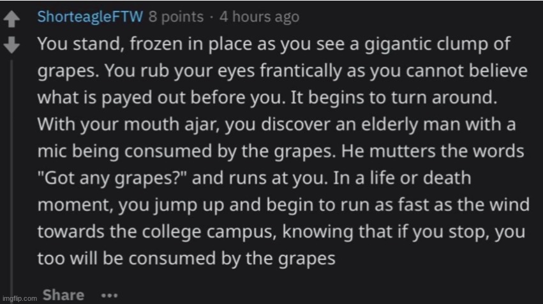Open the three-dot more options menu
This screenshot has width=543, height=304.
coord(110,296)
